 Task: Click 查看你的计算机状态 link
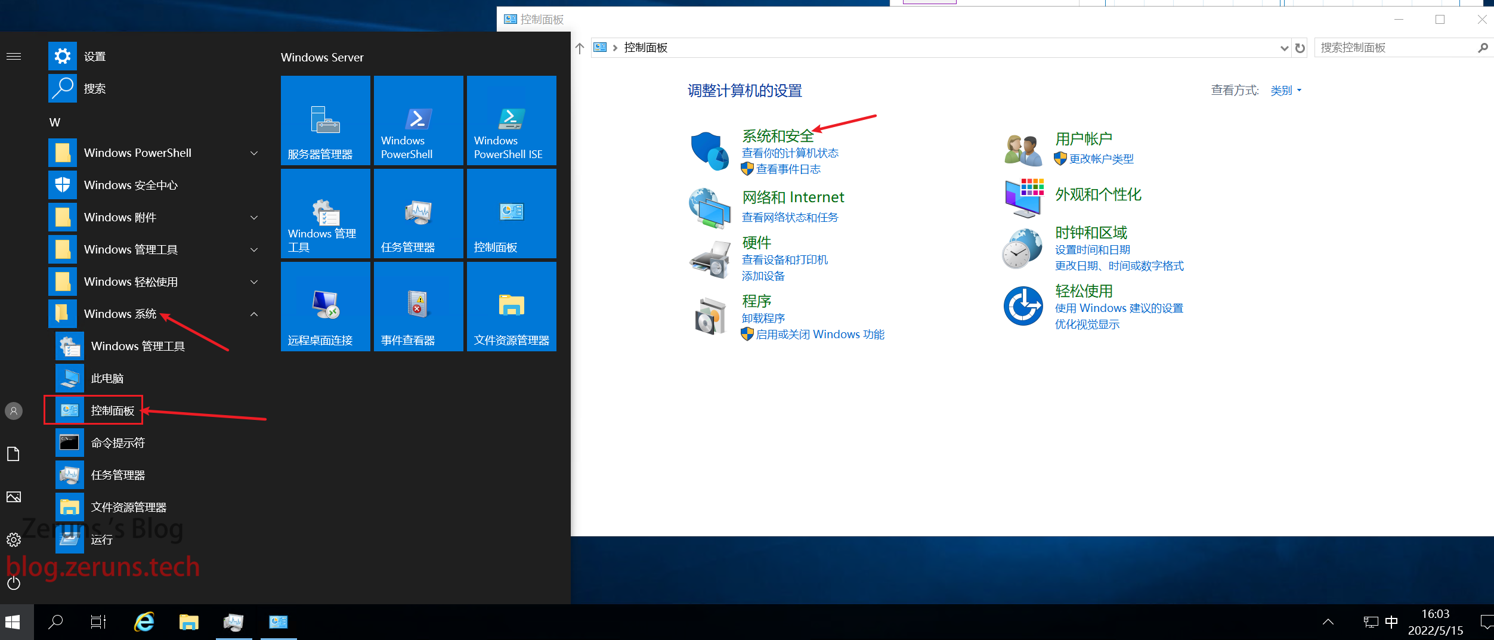[x=790, y=153]
